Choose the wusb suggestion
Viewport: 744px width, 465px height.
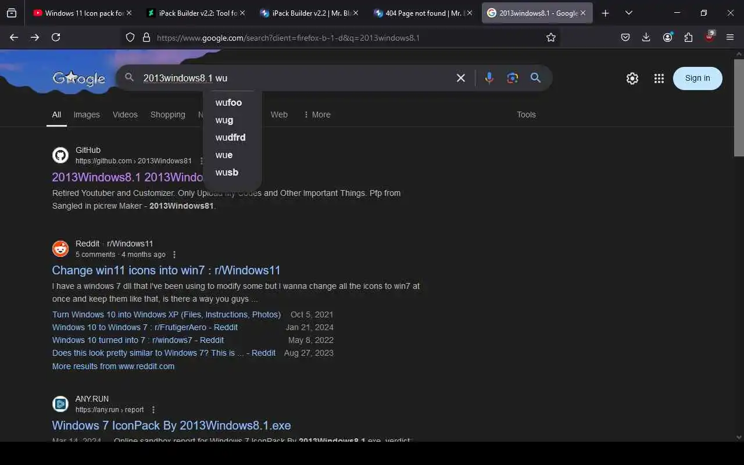tap(233, 172)
